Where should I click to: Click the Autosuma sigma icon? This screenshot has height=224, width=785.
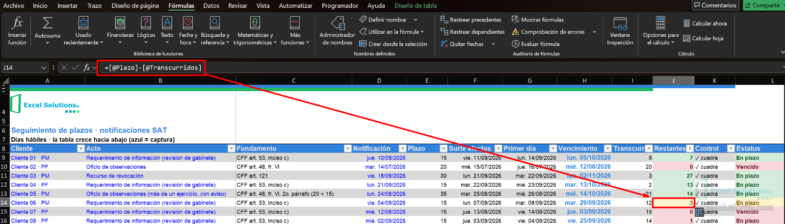[48, 23]
